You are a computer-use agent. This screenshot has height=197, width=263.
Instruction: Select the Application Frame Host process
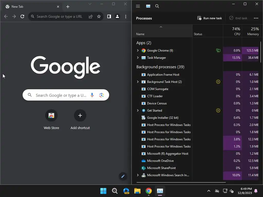pos(195,75)
